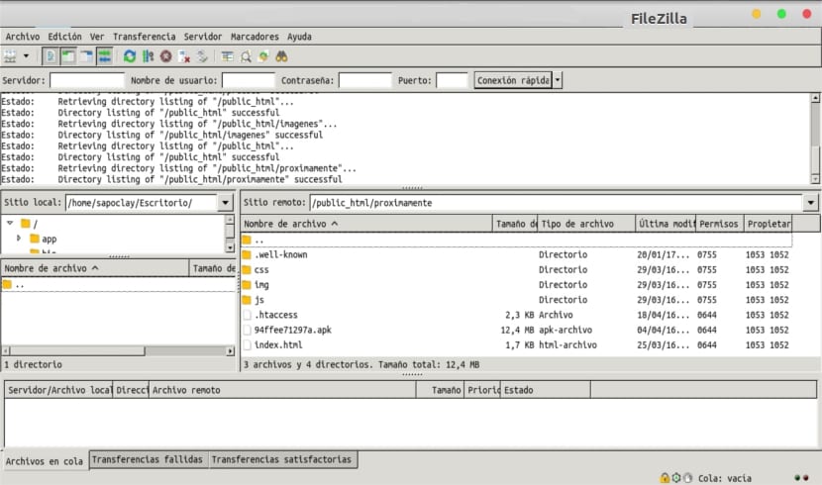Focus the Nombre de usuario field
This screenshot has width=822, height=485.
(248, 80)
